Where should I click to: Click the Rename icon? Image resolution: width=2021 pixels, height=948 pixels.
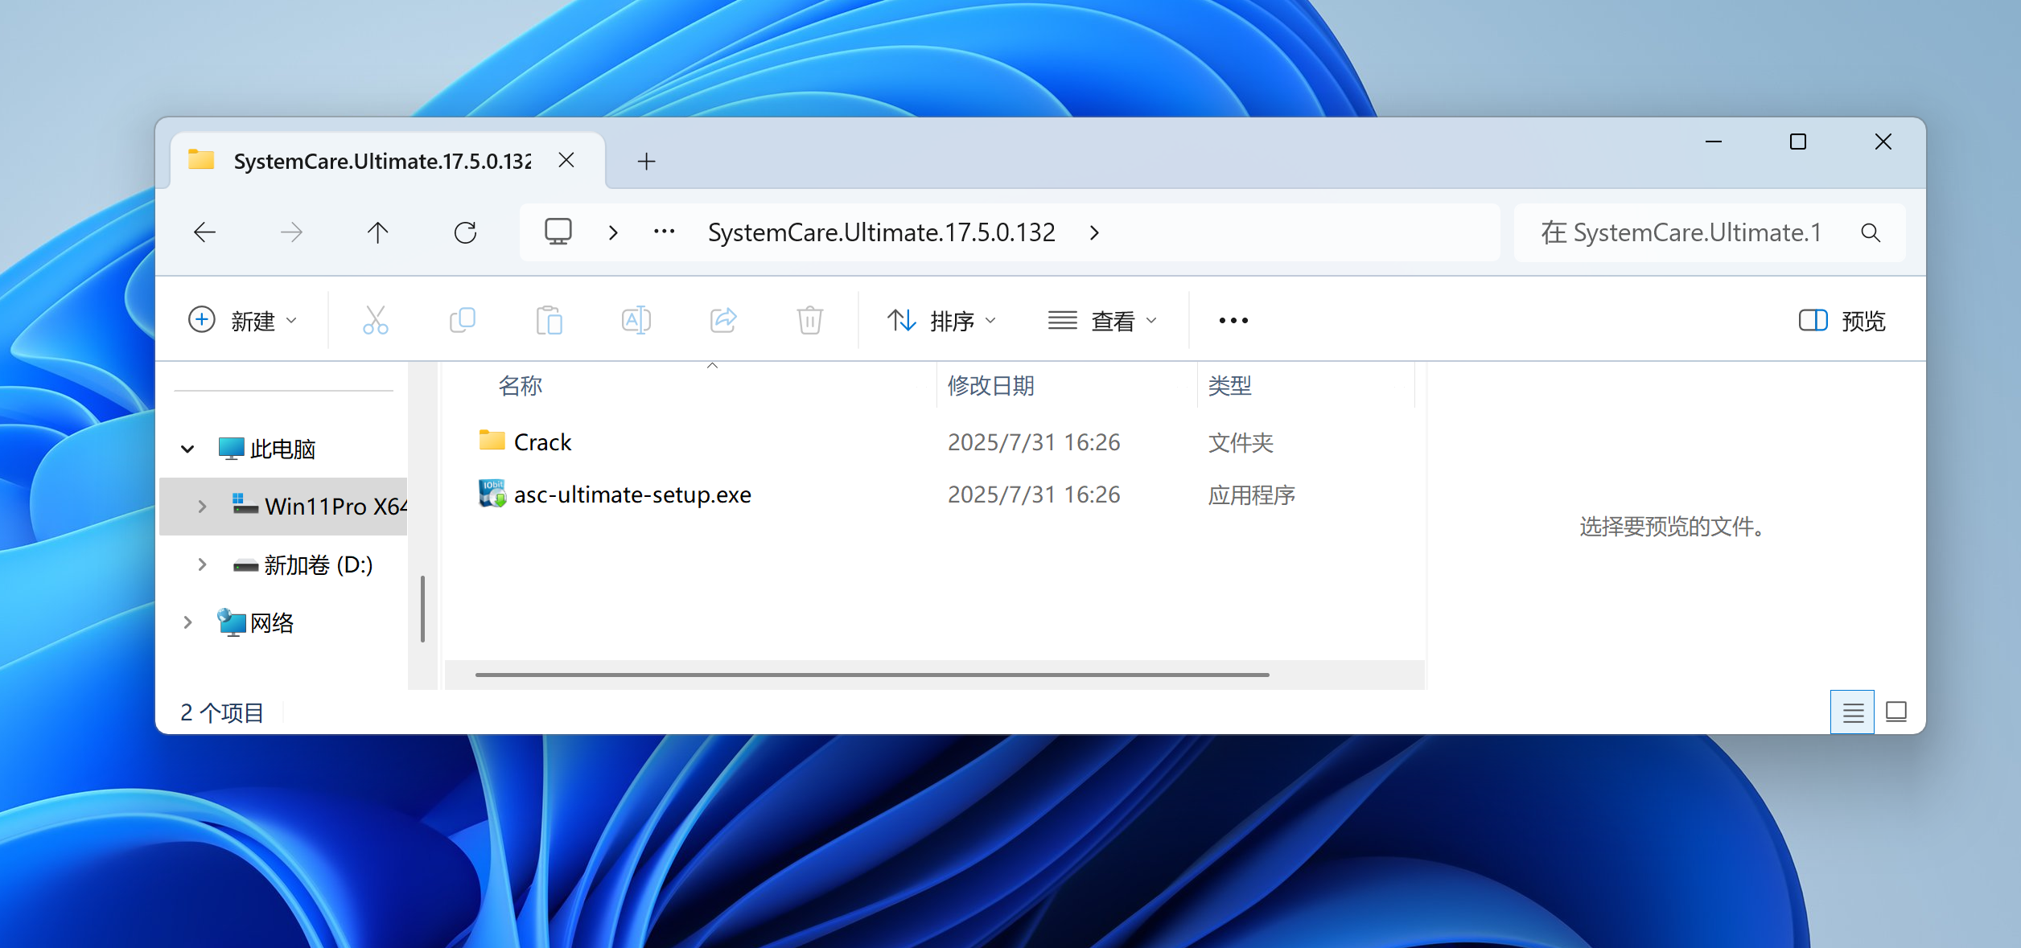pos(636,320)
